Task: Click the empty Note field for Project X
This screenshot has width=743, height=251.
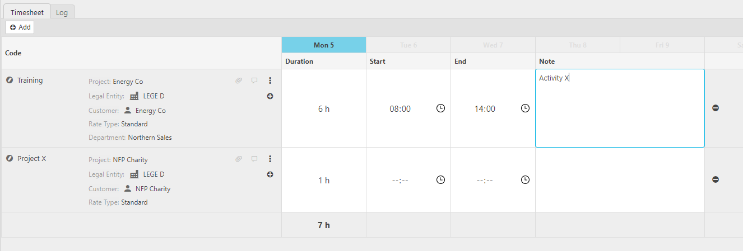Action: click(x=620, y=179)
